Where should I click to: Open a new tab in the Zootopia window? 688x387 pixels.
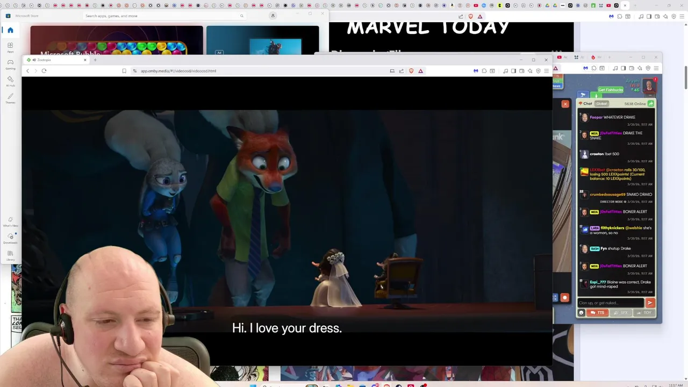pyautogui.click(x=95, y=60)
